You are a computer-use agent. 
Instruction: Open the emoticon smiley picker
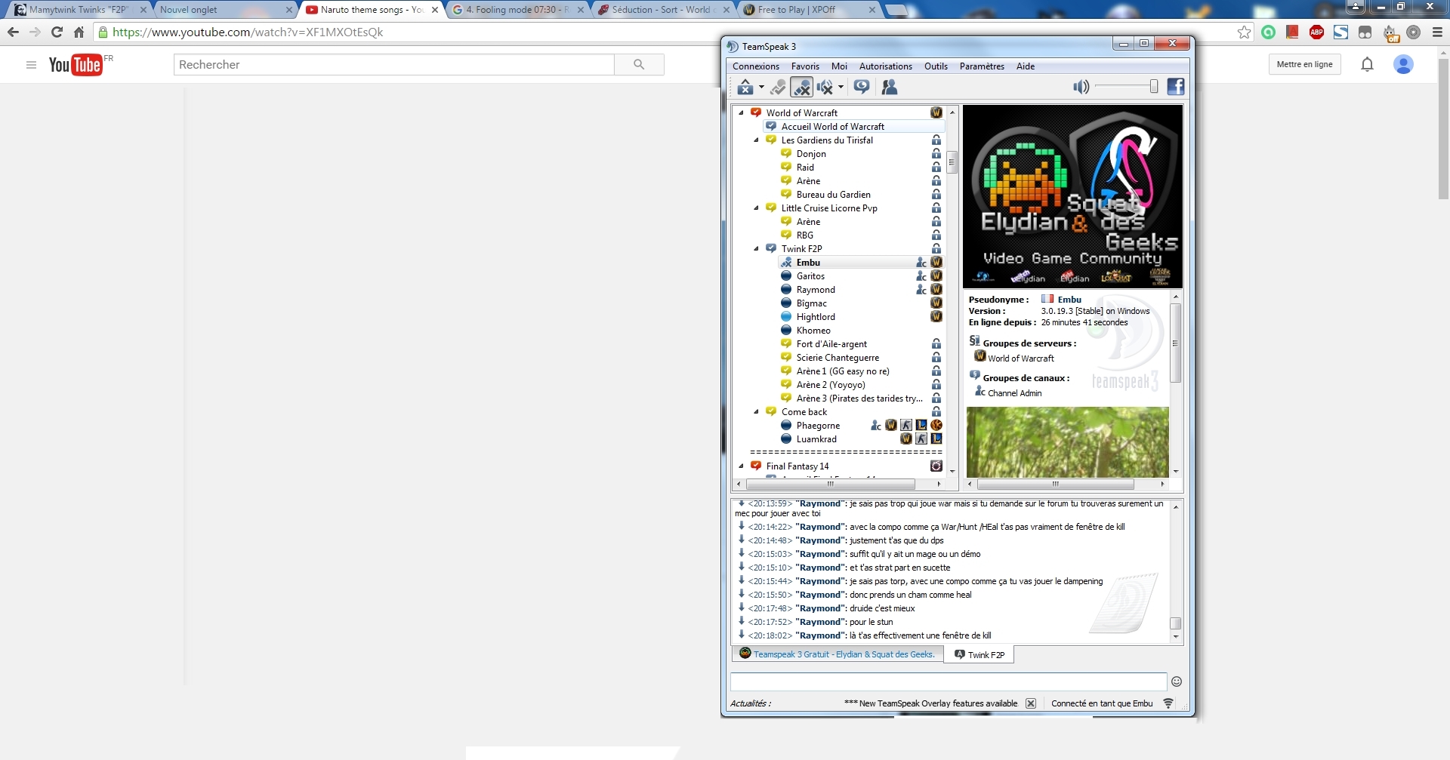pyautogui.click(x=1177, y=682)
